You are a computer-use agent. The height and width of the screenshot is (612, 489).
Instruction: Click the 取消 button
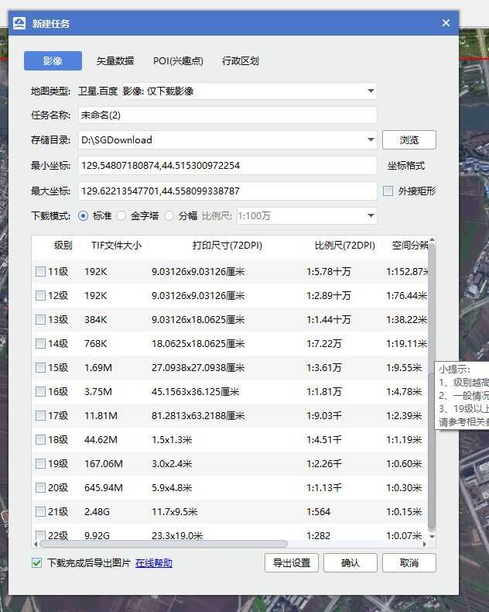click(409, 563)
